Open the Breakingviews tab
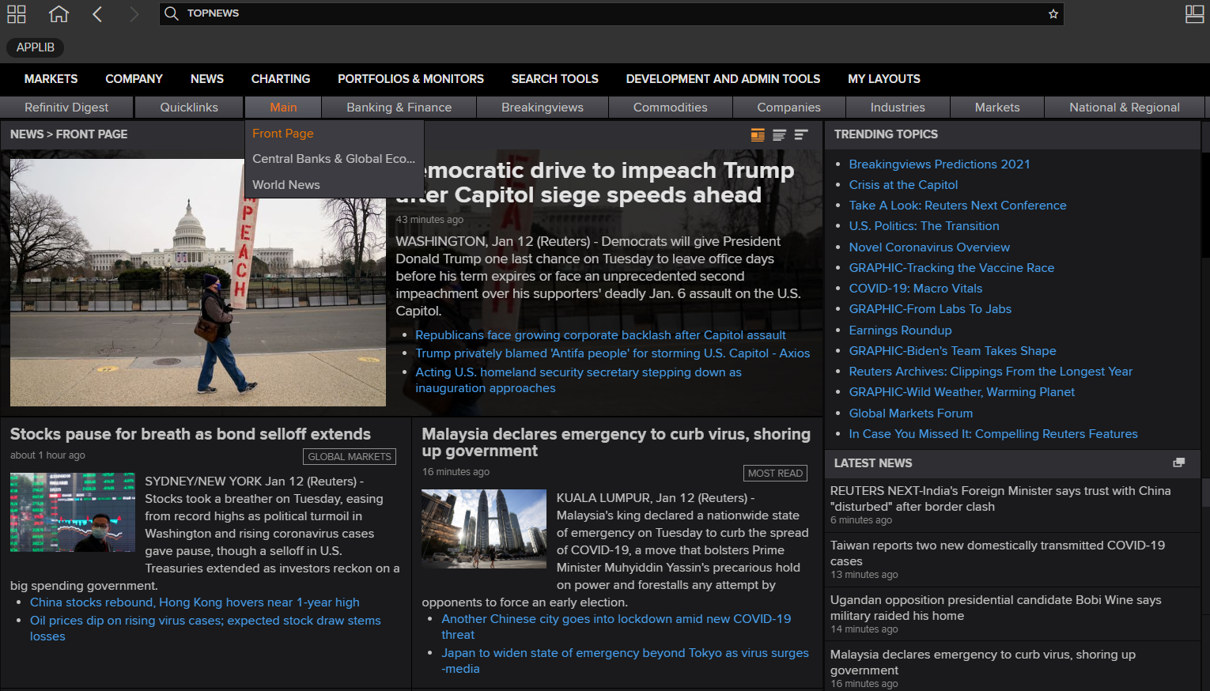Image resolution: width=1210 pixels, height=691 pixels. tap(543, 108)
